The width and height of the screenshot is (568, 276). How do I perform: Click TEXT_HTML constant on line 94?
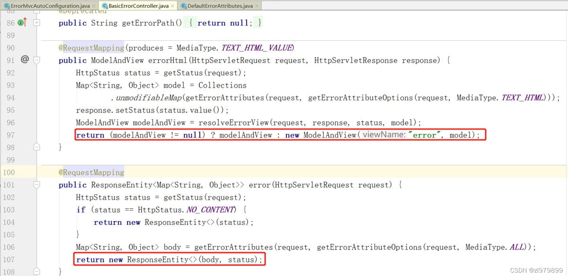coord(523,98)
